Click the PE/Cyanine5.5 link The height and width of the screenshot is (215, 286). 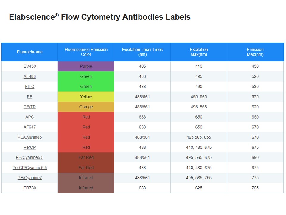[x=29, y=158]
